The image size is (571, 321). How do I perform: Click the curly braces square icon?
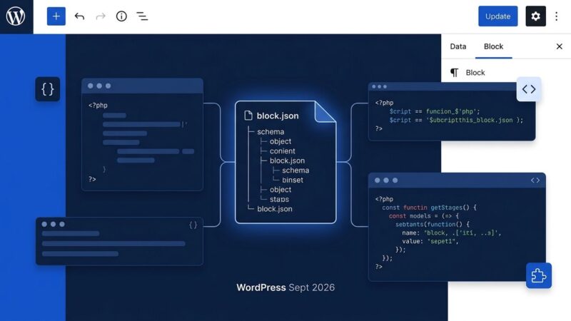pyautogui.click(x=48, y=89)
